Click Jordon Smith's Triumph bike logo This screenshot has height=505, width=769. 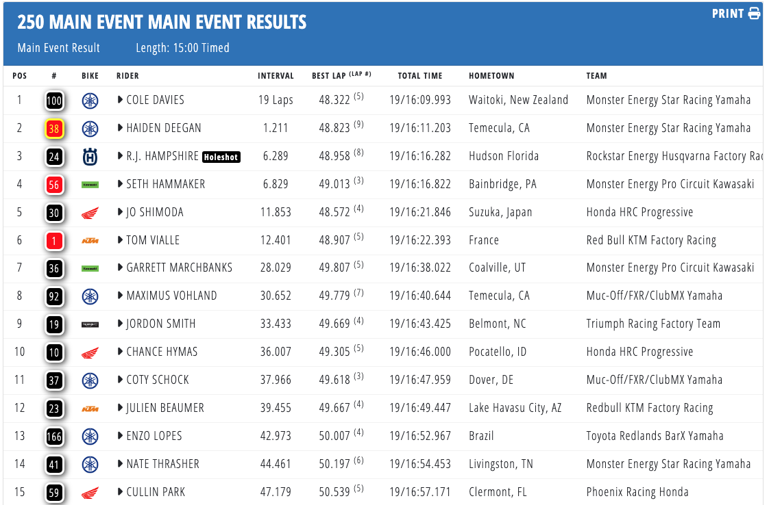(90, 324)
